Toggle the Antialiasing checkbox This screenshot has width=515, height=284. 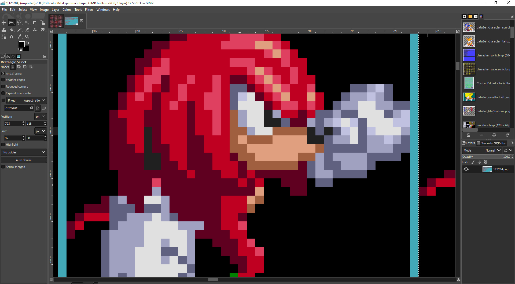pos(3,73)
